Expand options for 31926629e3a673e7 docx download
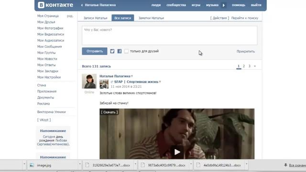 click(x=135, y=164)
